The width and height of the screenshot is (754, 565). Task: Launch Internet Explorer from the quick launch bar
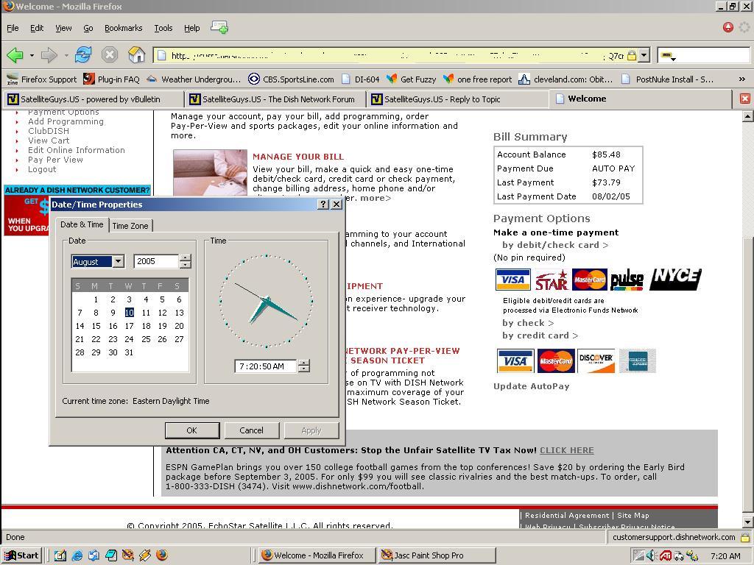click(x=77, y=555)
